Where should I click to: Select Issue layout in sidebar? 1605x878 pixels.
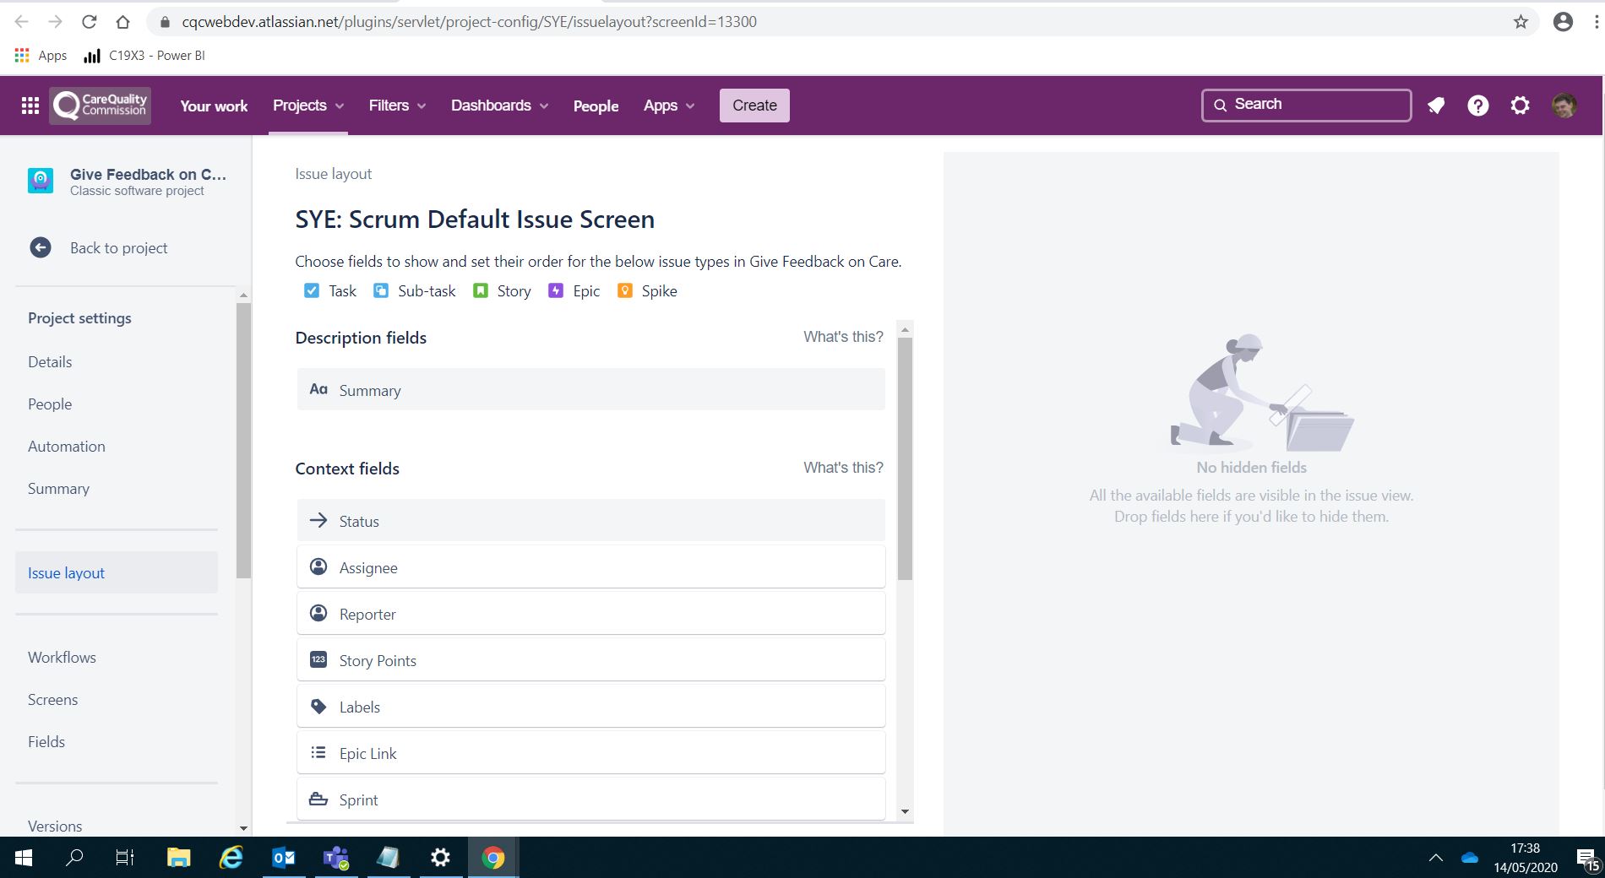[117, 572]
